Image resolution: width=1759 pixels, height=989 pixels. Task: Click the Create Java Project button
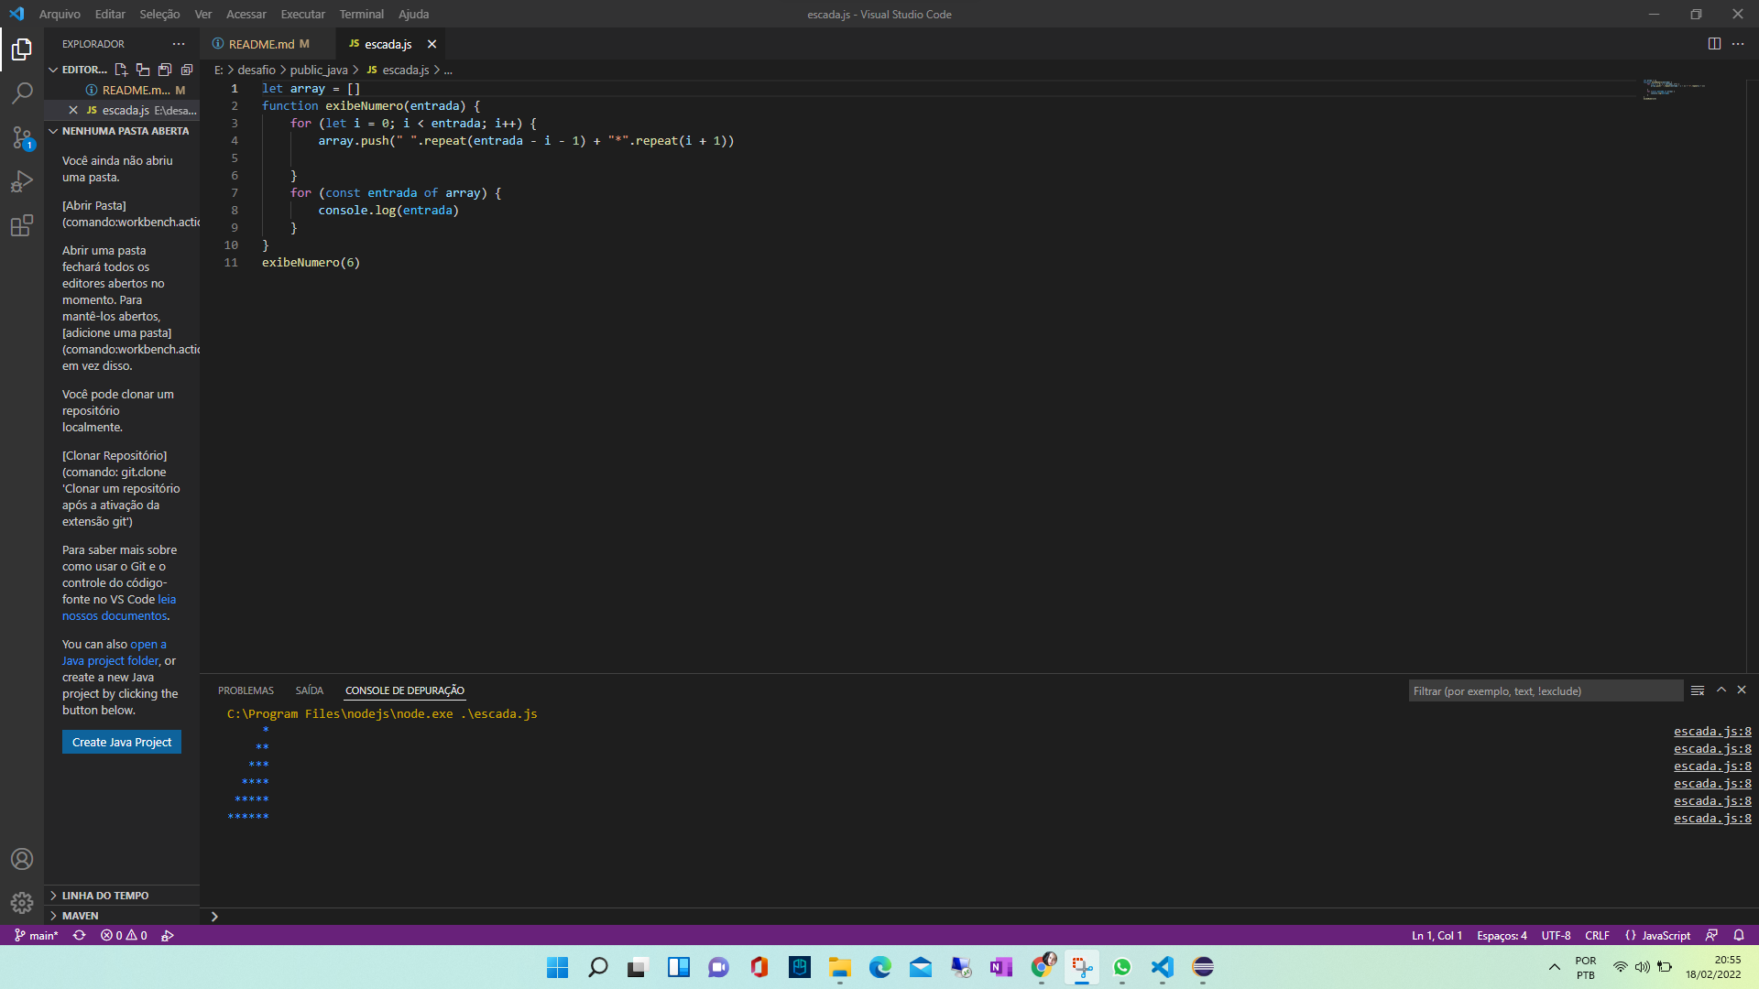click(122, 742)
